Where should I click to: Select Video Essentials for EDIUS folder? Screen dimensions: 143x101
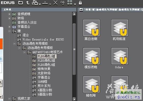tap(43, 39)
